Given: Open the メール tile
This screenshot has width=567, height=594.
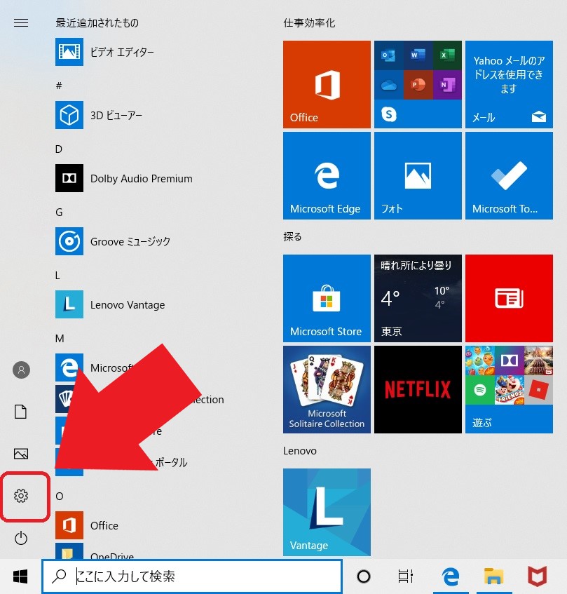Looking at the screenshot, I should point(509,84).
